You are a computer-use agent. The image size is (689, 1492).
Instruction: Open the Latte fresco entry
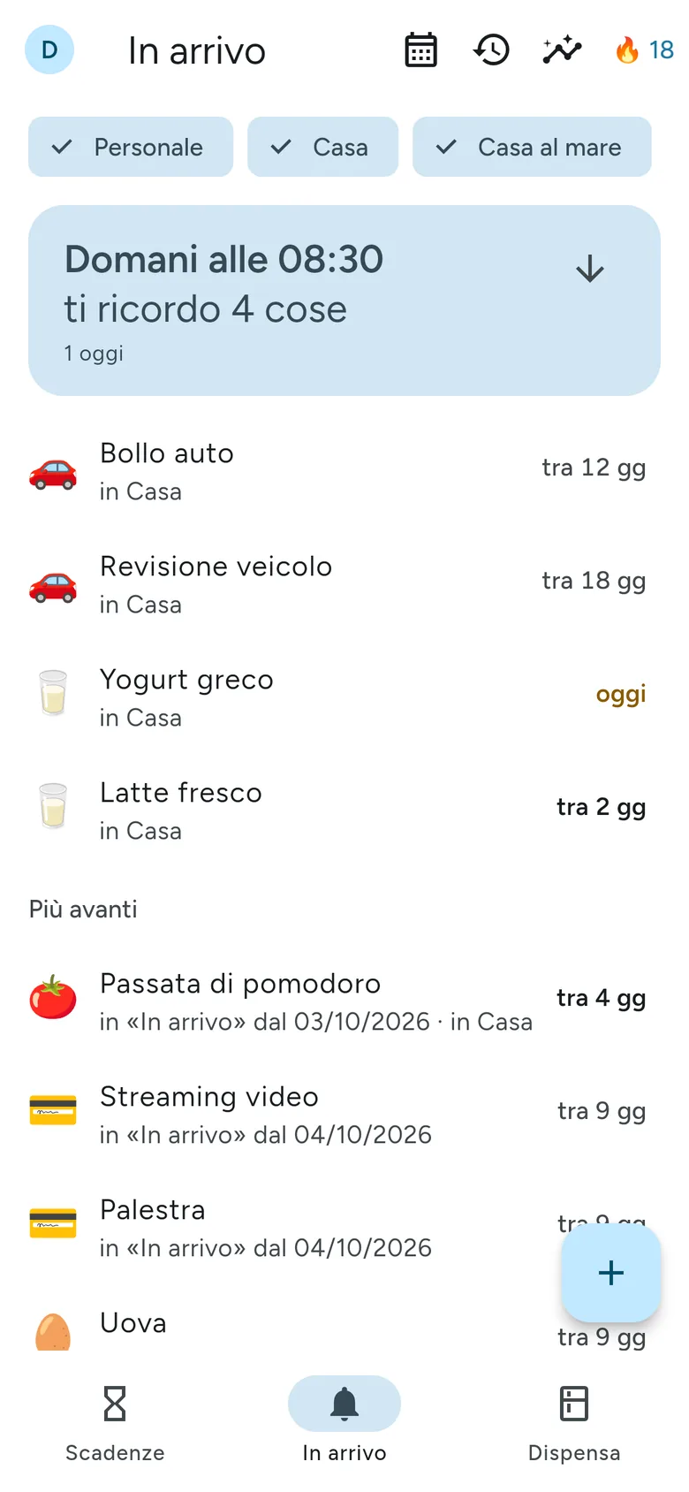(344, 811)
